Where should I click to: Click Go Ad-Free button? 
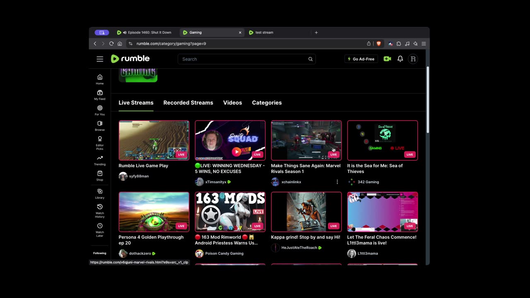pyautogui.click(x=361, y=59)
